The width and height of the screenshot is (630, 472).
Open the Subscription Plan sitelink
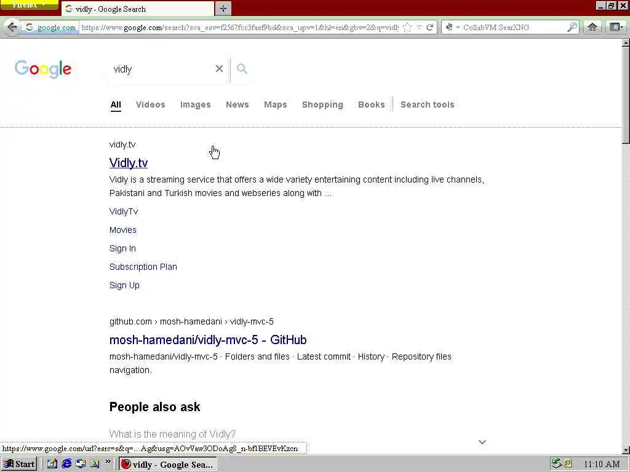coord(143,267)
